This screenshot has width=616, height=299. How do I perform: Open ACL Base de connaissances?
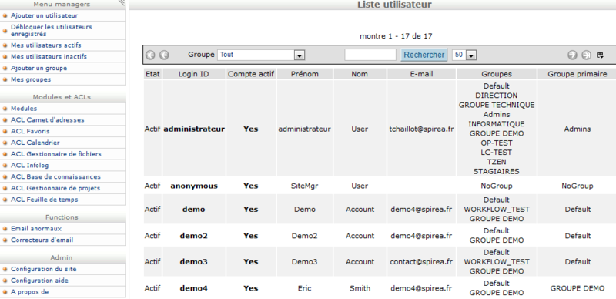click(x=55, y=177)
